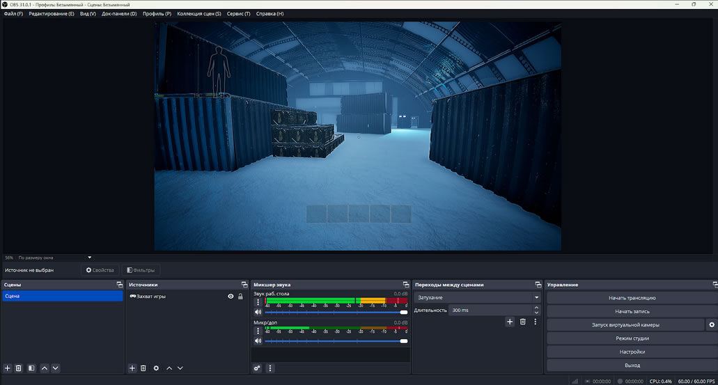Viewport: 718px width, 385px height.
Task: Undock the Сцены panel
Action: [120, 285]
